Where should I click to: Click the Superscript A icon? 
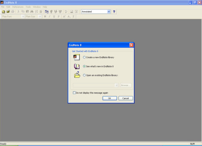coord(64,17)
